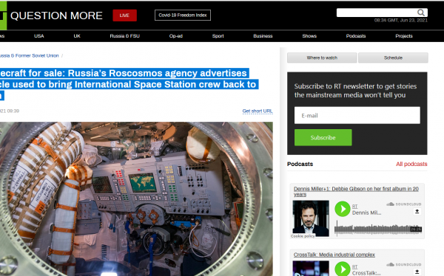Open Russia & FSU section
The image size is (444, 276).
click(x=125, y=36)
